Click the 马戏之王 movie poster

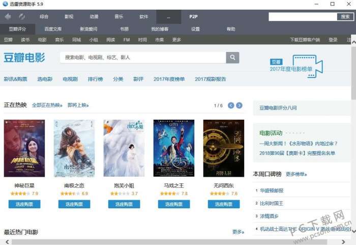174,148
